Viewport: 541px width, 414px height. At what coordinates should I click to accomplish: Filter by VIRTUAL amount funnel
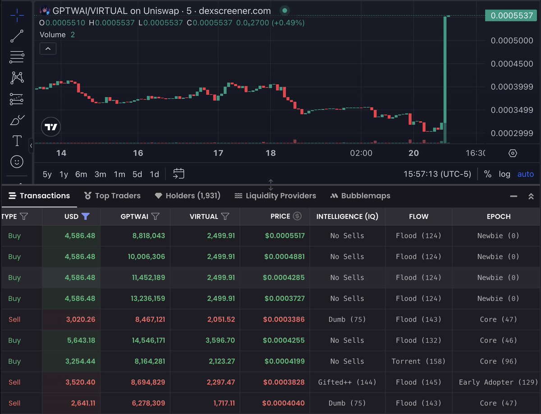pyautogui.click(x=225, y=217)
